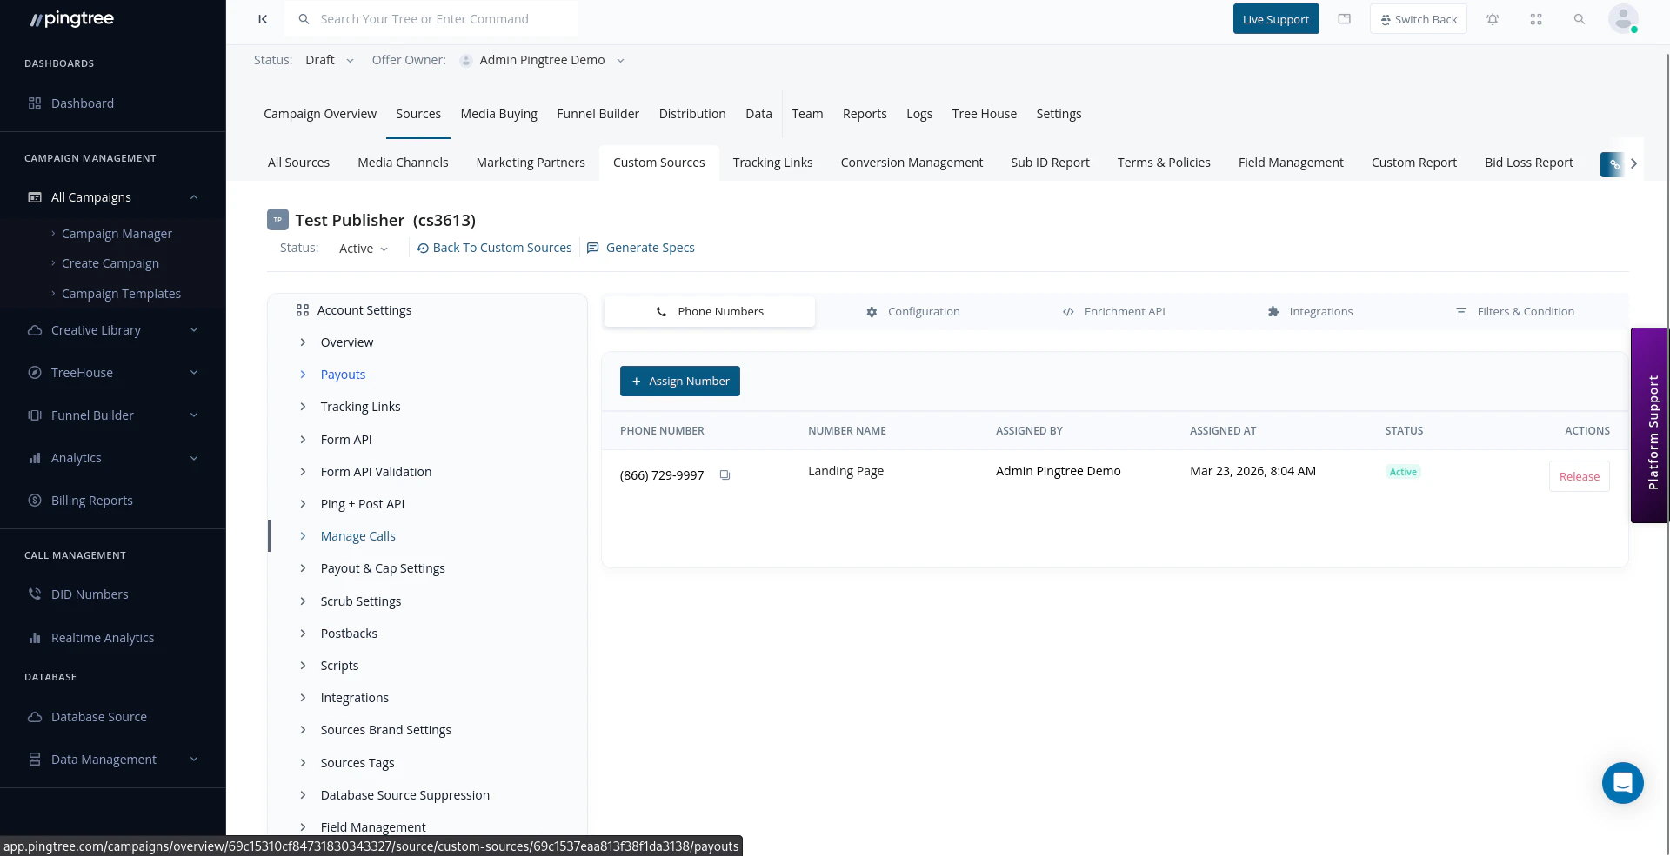Open Create Campaign in sidebar

tap(110, 263)
